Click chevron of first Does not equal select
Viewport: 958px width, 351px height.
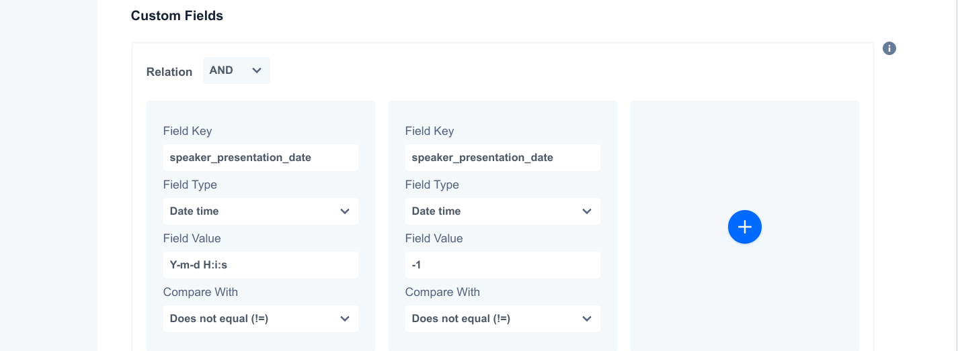tap(345, 319)
